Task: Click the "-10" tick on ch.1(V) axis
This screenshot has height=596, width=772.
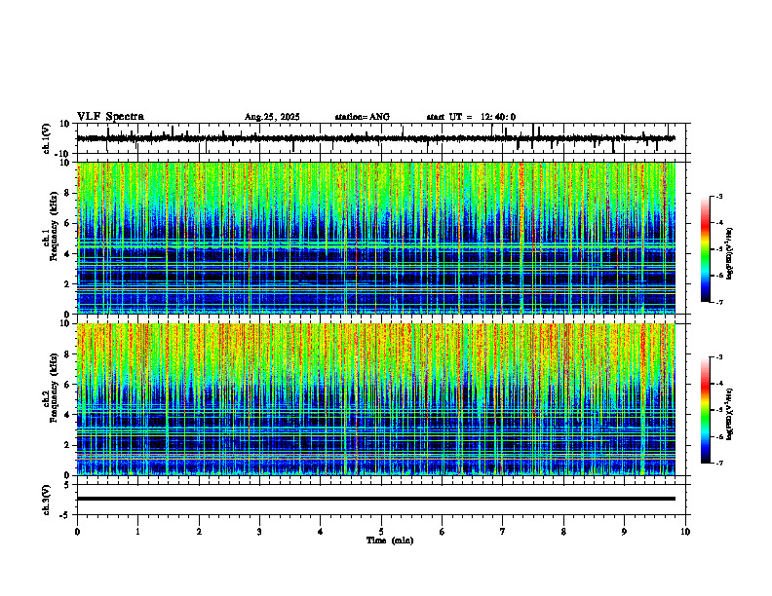Action: coord(63,154)
